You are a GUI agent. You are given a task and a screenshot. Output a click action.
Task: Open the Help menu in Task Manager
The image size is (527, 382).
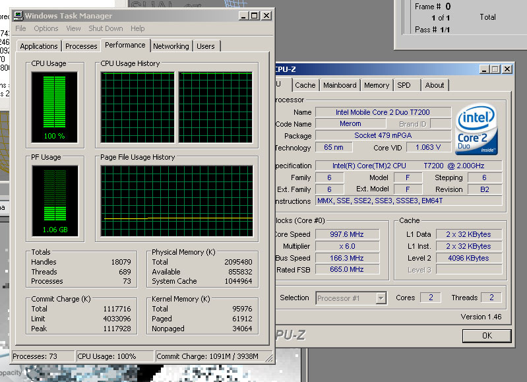pyautogui.click(x=137, y=29)
